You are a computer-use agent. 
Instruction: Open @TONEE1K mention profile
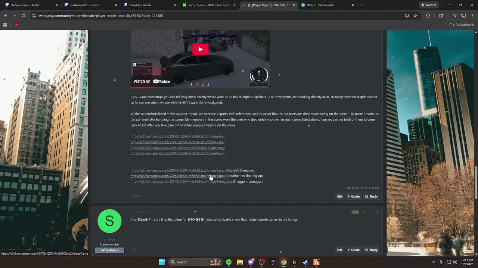pos(196,220)
